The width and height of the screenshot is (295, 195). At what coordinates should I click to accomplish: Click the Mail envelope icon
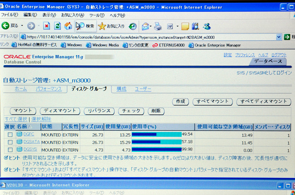[145, 26]
